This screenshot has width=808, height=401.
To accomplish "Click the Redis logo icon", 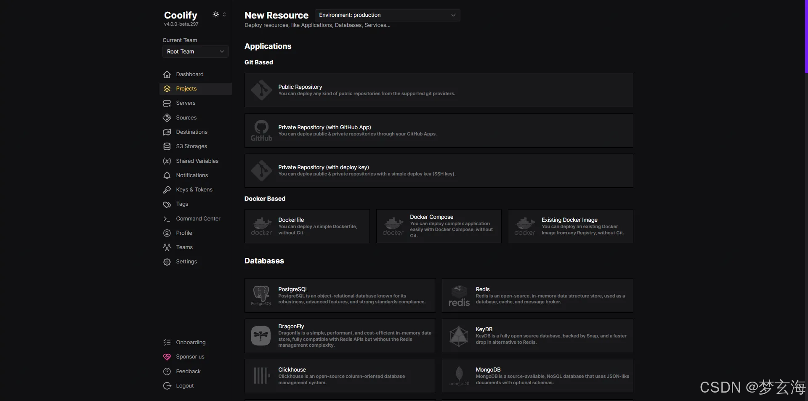I will pos(459,295).
